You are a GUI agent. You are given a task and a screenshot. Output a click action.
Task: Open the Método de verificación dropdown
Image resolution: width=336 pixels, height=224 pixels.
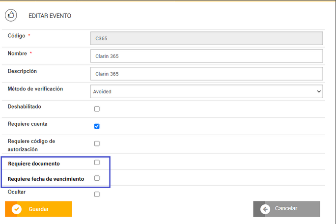tap(206, 91)
